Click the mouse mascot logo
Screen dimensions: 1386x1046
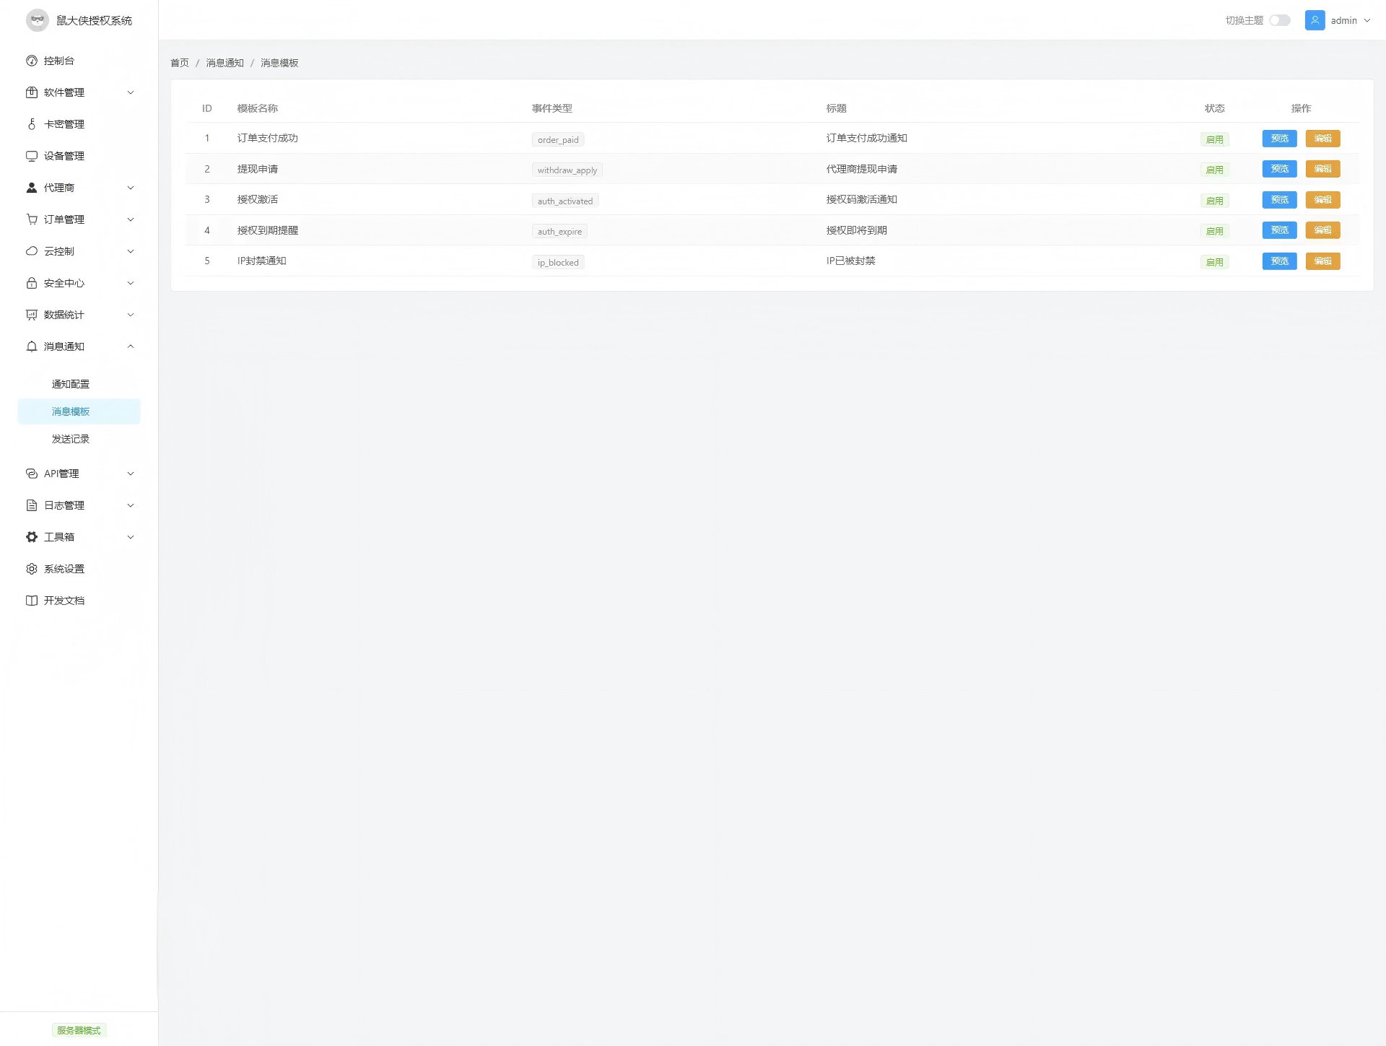pyautogui.click(x=38, y=20)
